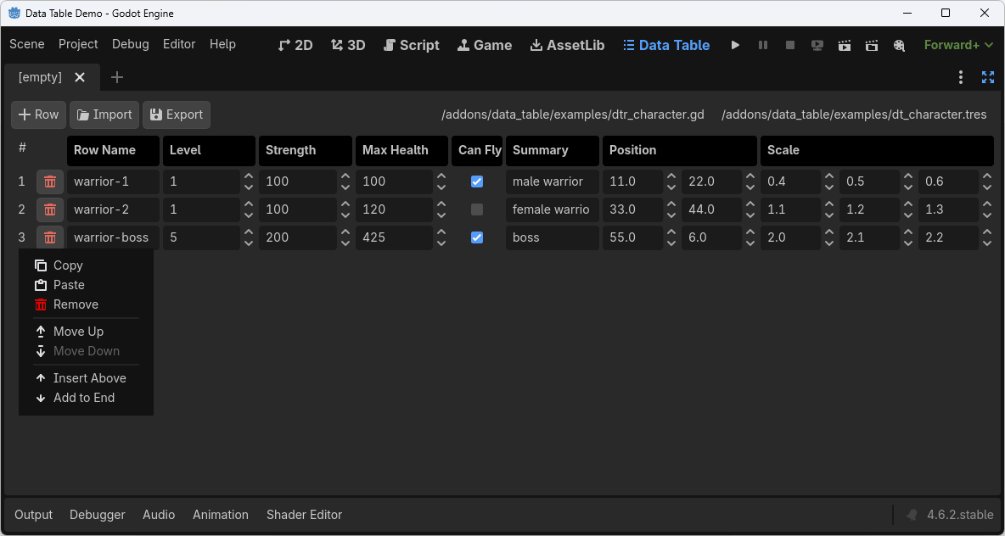This screenshot has height=536, width=1005.
Task: Add a new row with Row button
Action: [x=38, y=114]
